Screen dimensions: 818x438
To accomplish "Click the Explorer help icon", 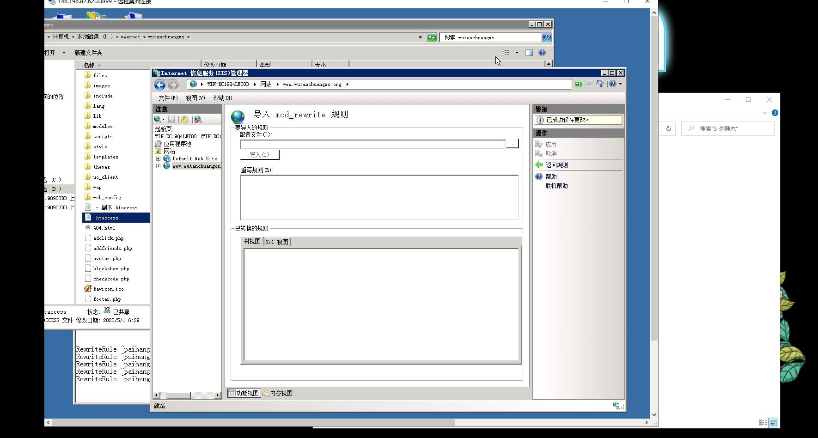I will 542,53.
